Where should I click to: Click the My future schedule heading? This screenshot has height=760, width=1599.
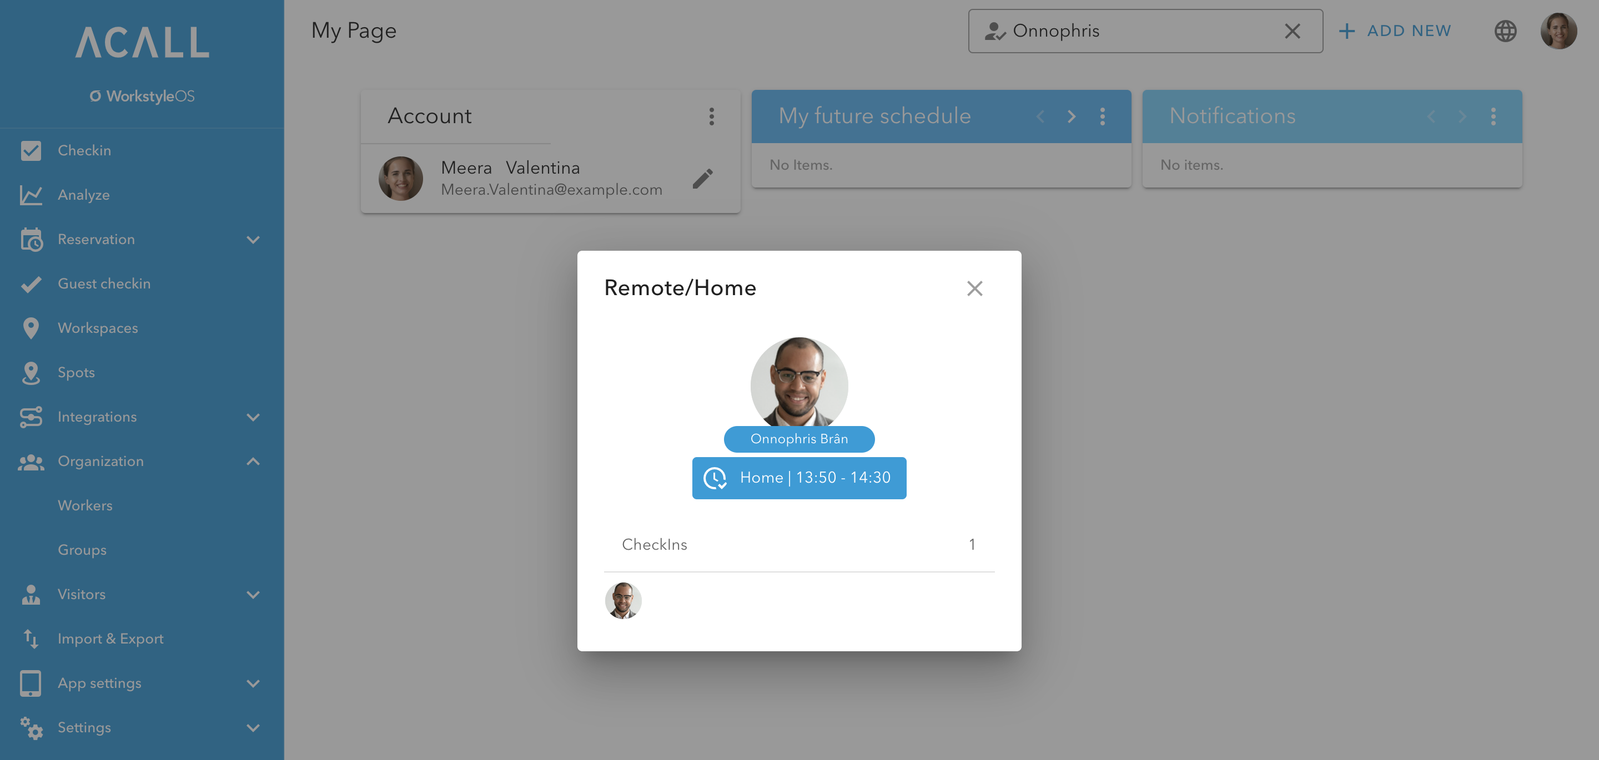coord(874,116)
